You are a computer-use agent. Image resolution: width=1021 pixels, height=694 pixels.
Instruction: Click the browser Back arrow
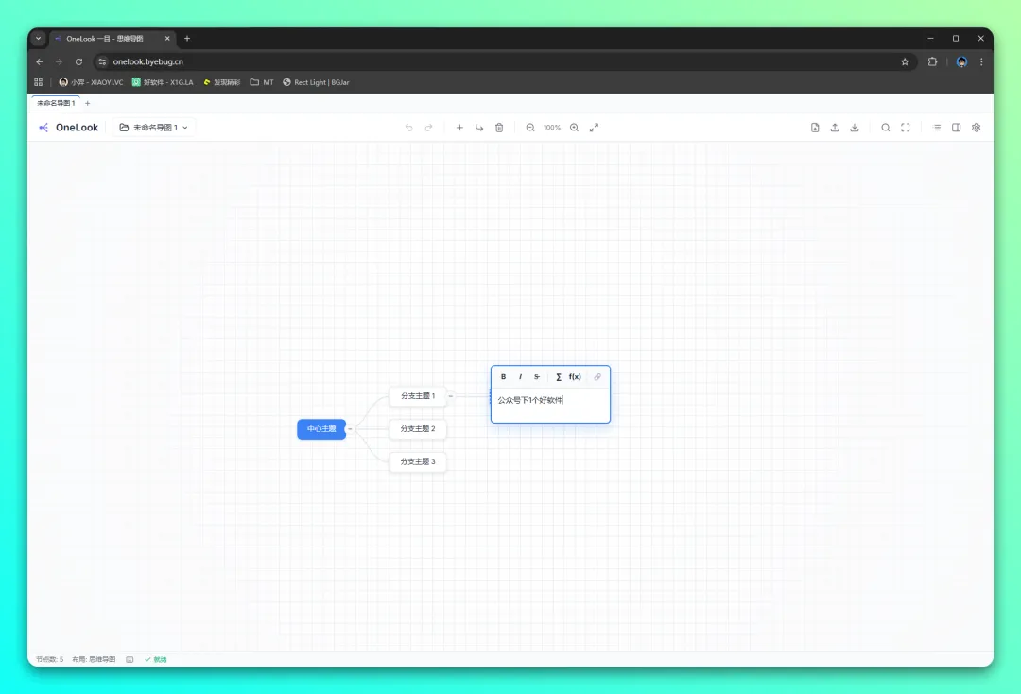[x=40, y=61]
